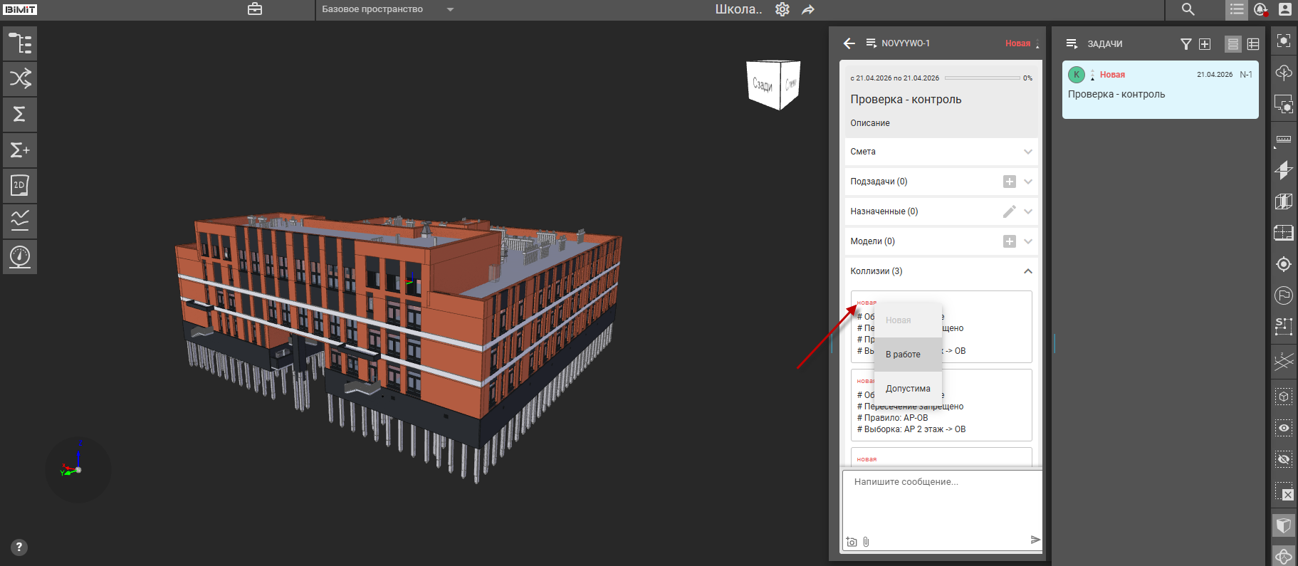Open the speedometer dashboard icon
The height and width of the screenshot is (566, 1298).
tap(20, 256)
